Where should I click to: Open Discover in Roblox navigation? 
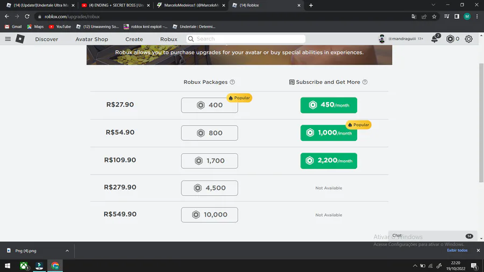pyautogui.click(x=47, y=39)
